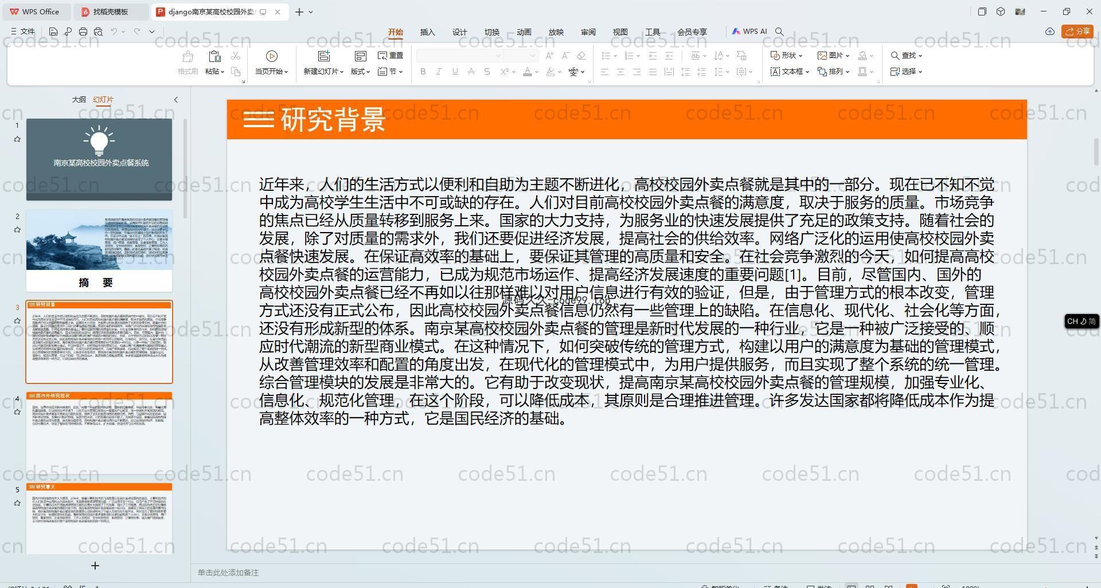
Task: Click the Share (分享) button
Action: [x=1077, y=32]
